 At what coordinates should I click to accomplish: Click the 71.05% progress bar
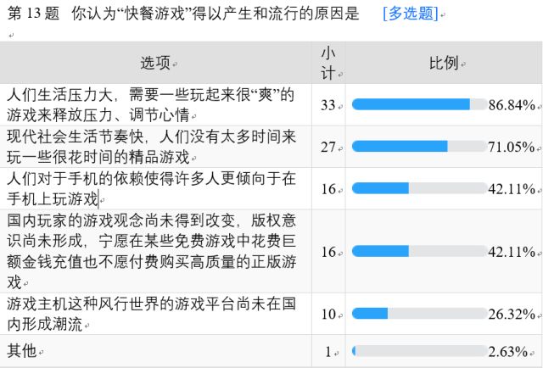[419, 146]
